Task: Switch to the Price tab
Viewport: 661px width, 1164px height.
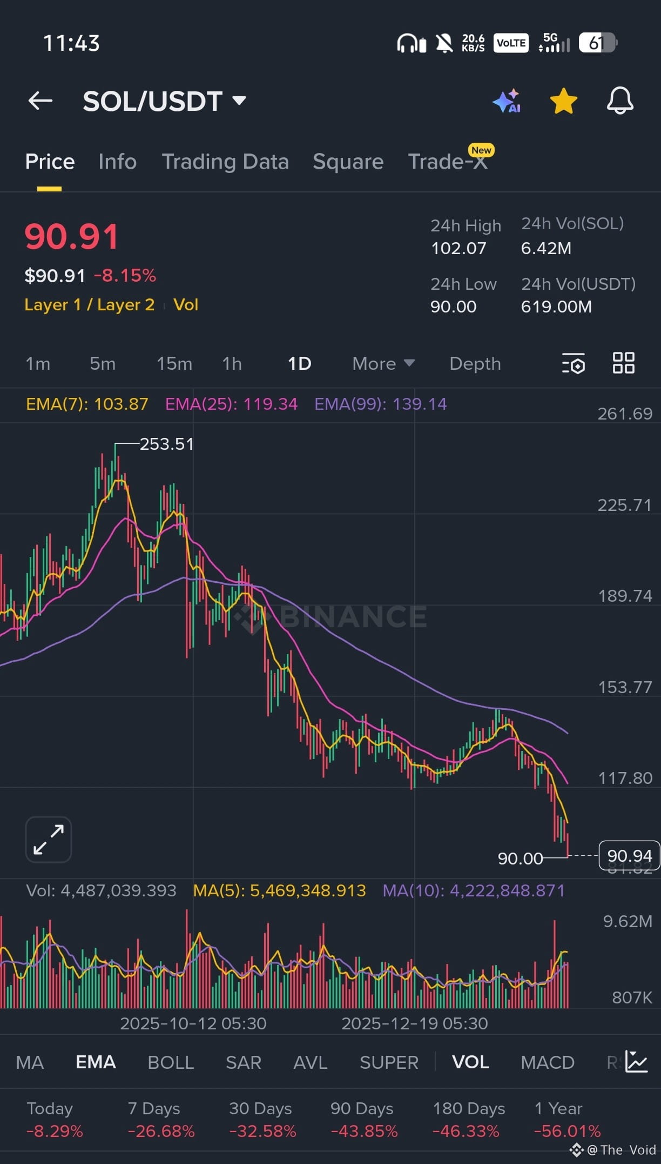Action: tap(50, 162)
